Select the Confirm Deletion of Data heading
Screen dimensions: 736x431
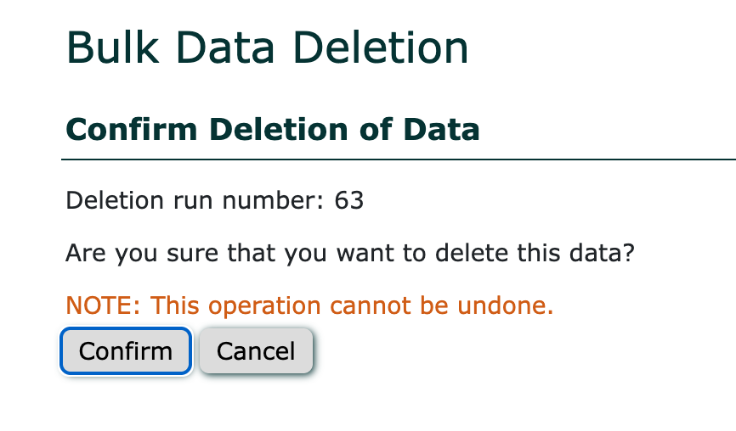pos(272,130)
